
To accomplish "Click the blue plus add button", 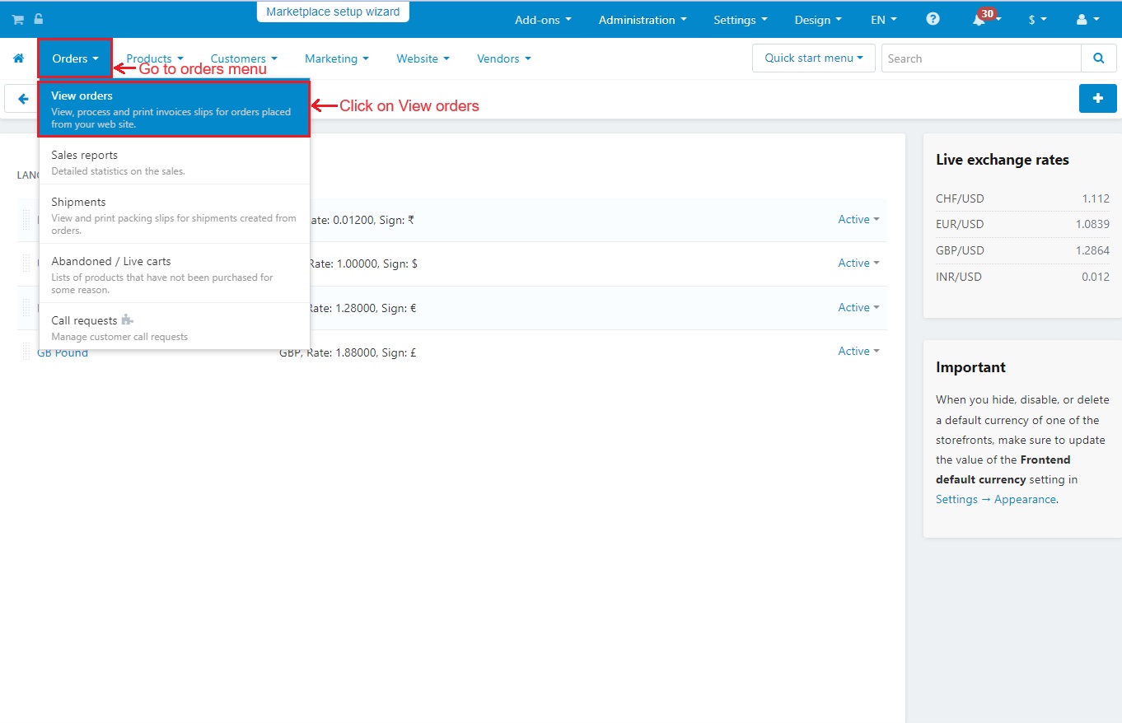I will (1098, 99).
